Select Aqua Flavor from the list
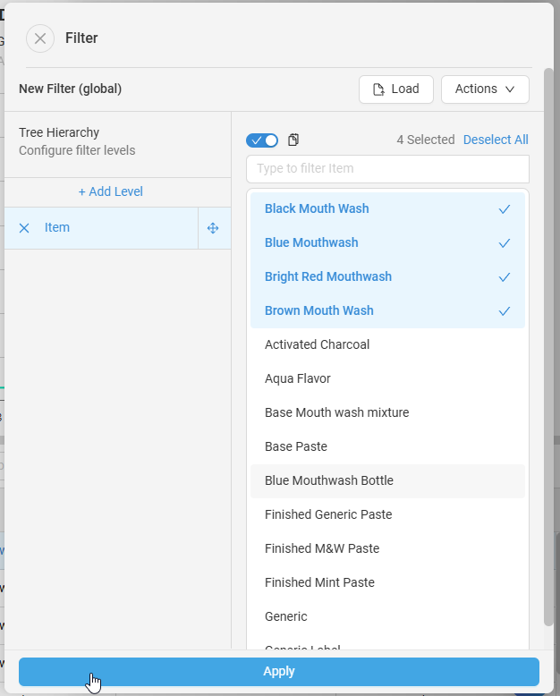 298,378
